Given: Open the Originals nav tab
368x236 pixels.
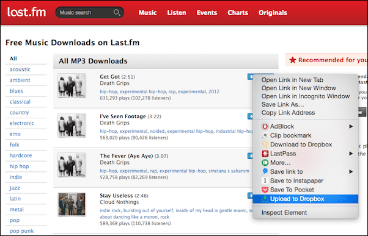Looking at the screenshot, I should coord(273,13).
